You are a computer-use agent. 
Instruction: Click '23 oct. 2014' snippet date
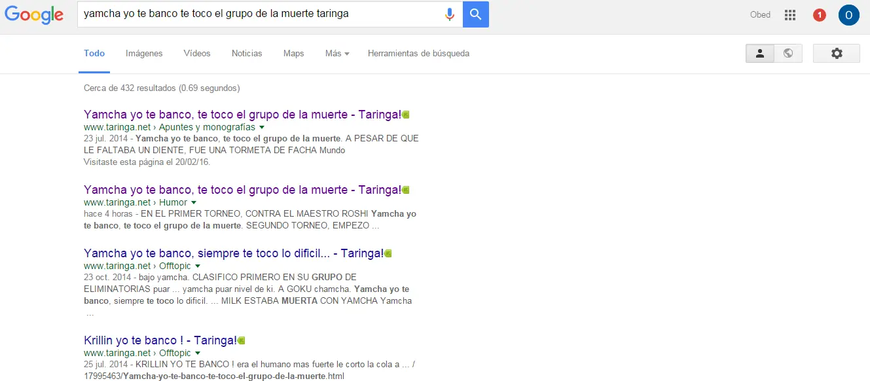107,277
